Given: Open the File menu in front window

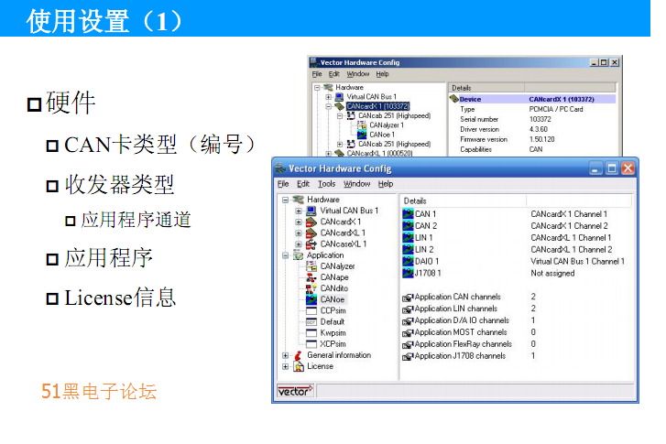Looking at the screenshot, I should (x=283, y=184).
